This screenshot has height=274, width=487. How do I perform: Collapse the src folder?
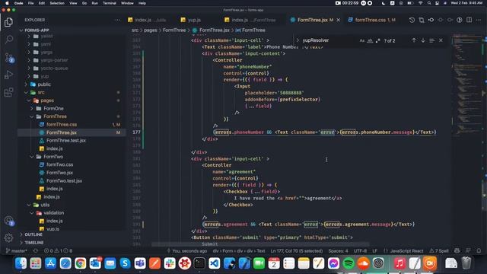(41, 92)
